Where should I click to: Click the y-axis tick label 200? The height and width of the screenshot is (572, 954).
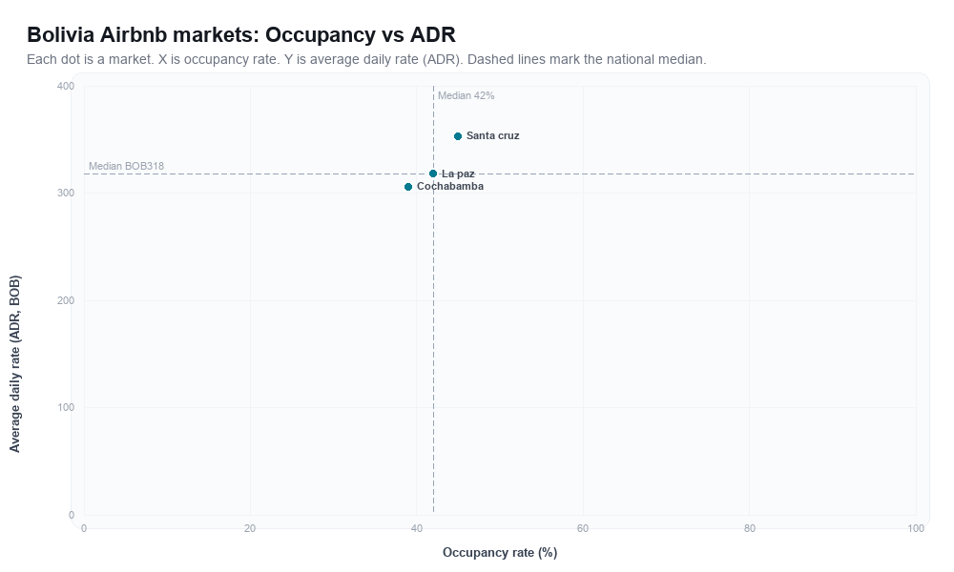(x=66, y=301)
